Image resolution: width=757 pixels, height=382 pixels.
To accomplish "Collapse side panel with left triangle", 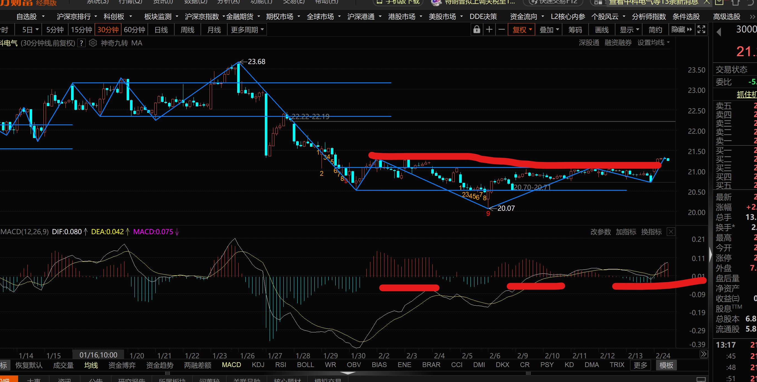I will (x=719, y=32).
